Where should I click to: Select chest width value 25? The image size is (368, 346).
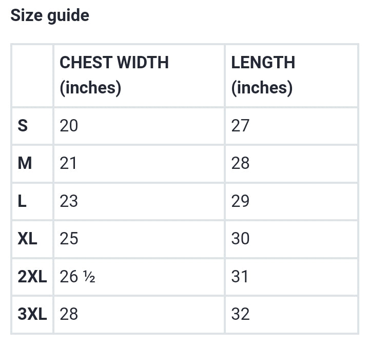69,239
